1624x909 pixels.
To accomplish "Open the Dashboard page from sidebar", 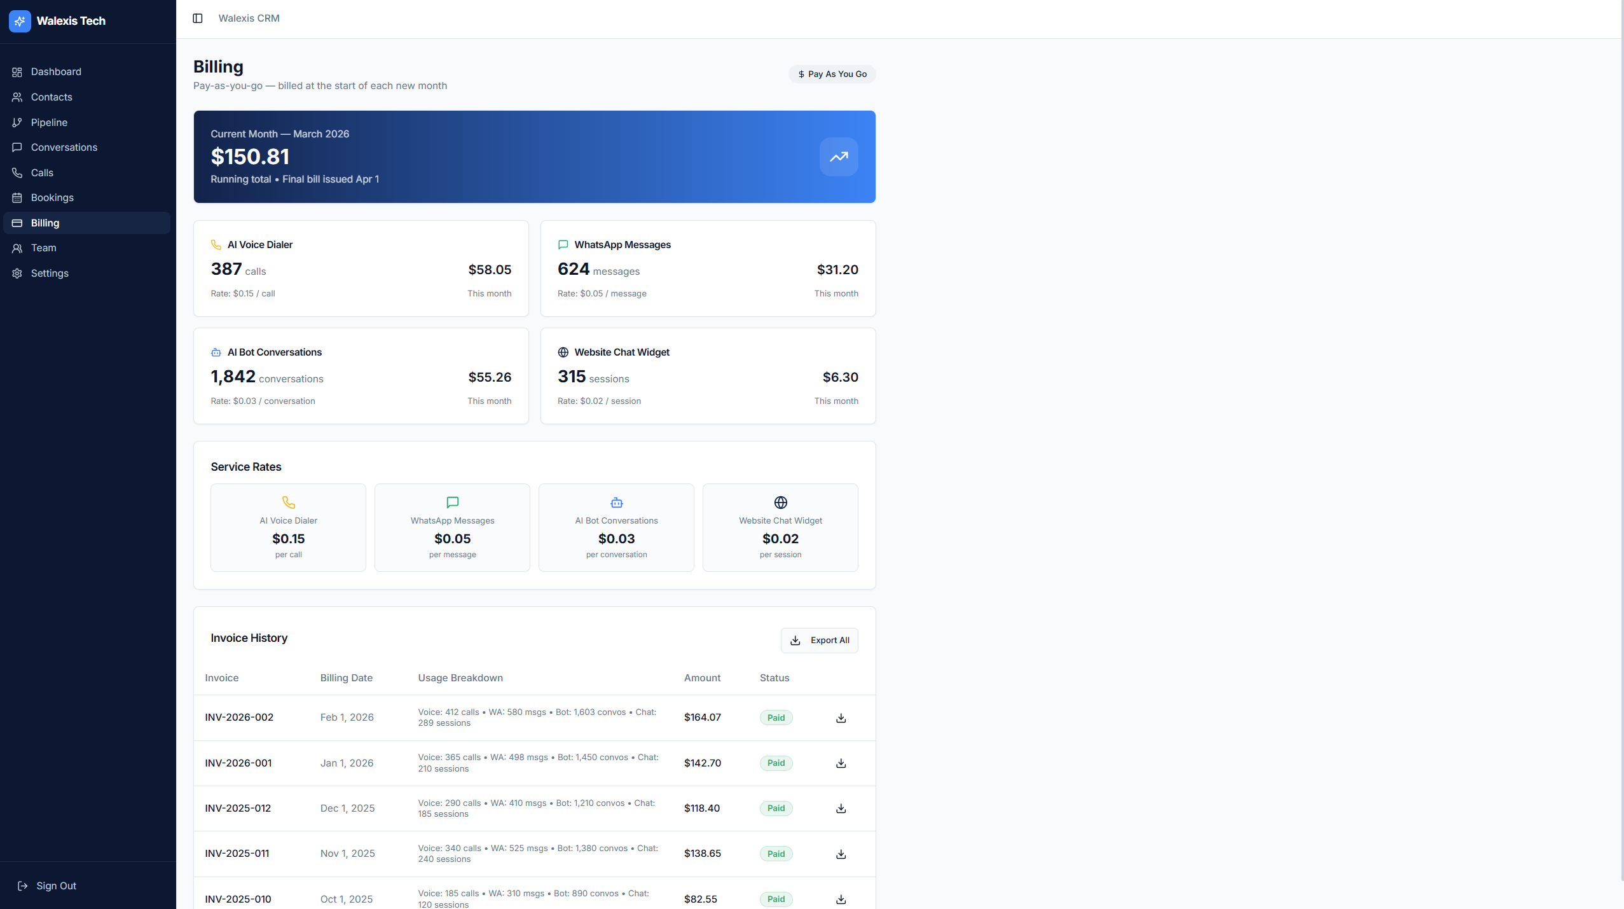I will coord(55,71).
